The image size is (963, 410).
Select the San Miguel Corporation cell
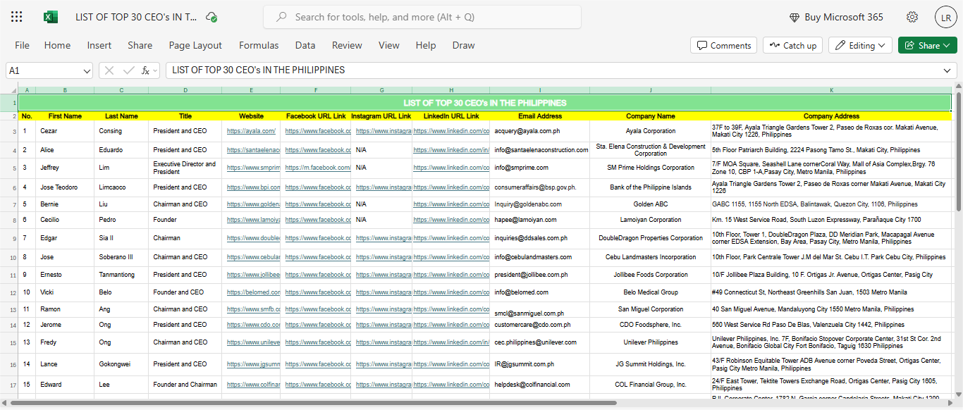point(650,309)
